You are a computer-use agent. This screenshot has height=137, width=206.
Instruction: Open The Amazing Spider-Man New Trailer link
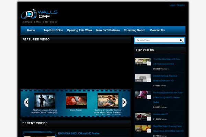[168, 97]
